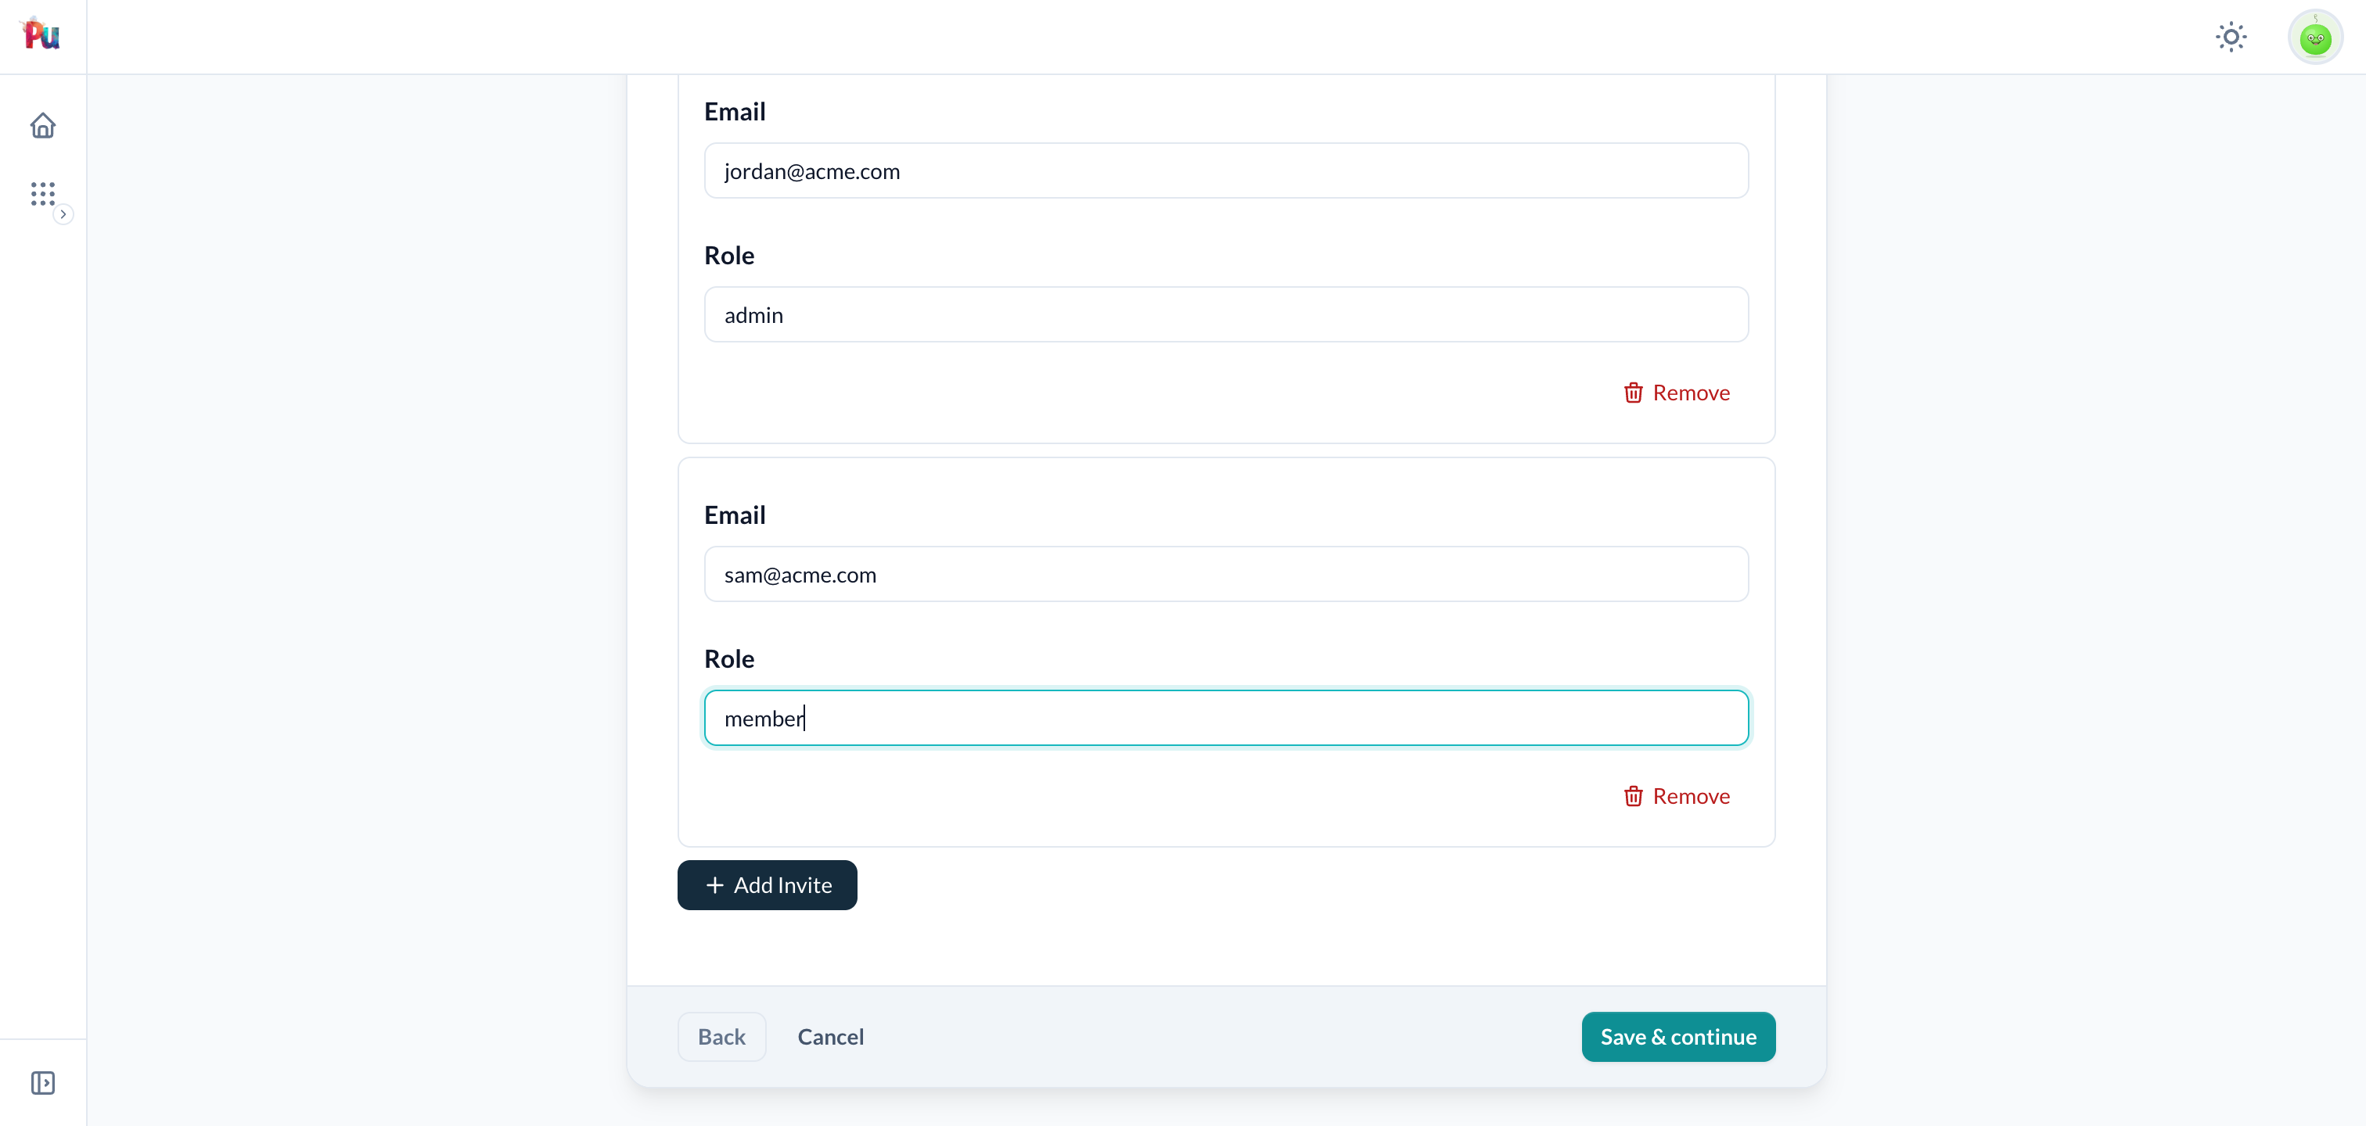Screen dimensions: 2366x1126
Task: Edit the admin role field
Action: click(x=1226, y=315)
